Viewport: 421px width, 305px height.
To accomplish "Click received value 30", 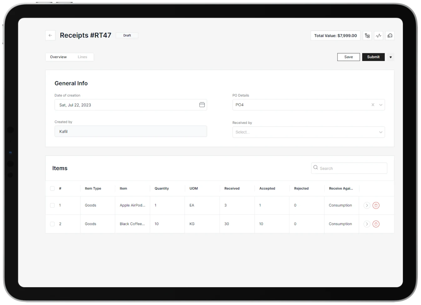I will 226,224.
